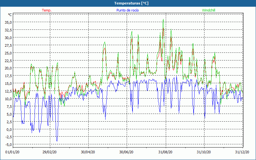
Task: Click the 17,5 y-axis value
Action: 8,76
